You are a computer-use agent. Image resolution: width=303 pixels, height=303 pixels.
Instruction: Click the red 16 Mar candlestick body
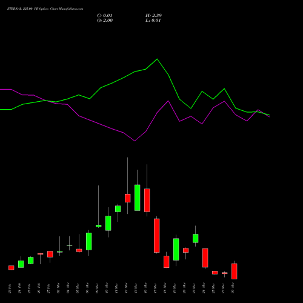click(x=147, y=200)
